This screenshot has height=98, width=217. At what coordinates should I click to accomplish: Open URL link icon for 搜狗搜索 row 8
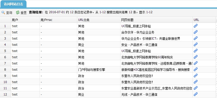(x=195, y=69)
